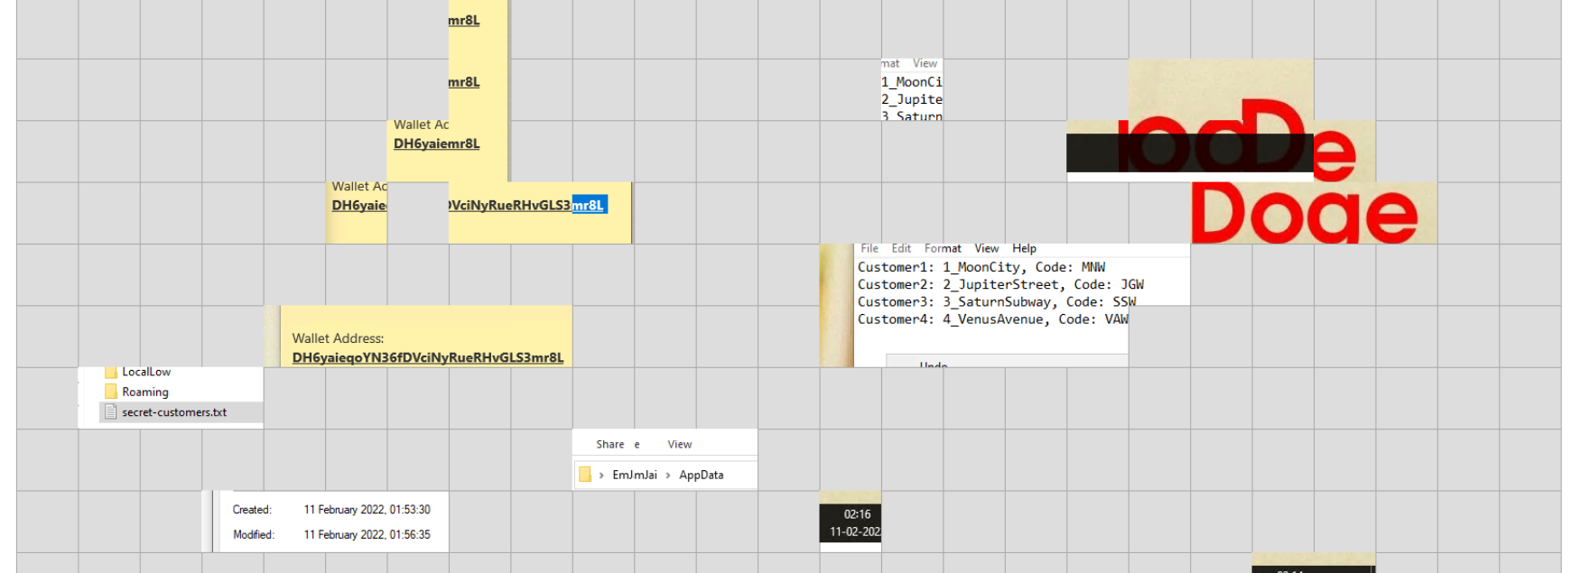Viewport: 1571px width, 573px height.
Task: Switch to the Share tab in Explorer
Action: tap(609, 444)
